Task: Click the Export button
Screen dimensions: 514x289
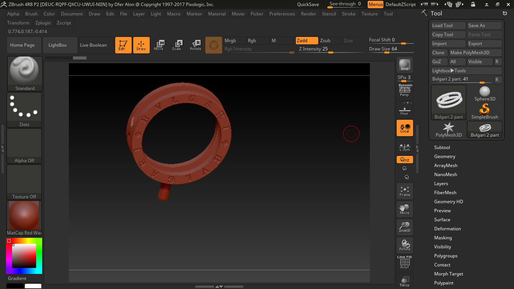Action: pyautogui.click(x=485, y=44)
